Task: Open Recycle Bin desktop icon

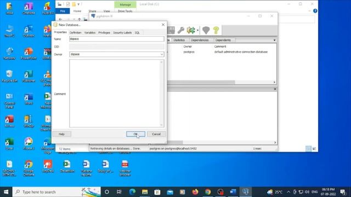Action: [9, 76]
